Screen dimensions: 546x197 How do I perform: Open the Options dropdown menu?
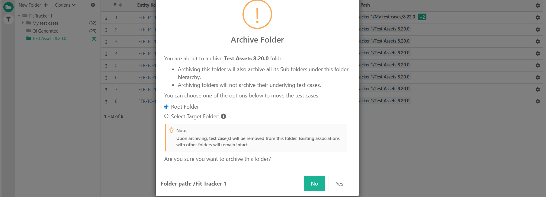click(x=64, y=5)
